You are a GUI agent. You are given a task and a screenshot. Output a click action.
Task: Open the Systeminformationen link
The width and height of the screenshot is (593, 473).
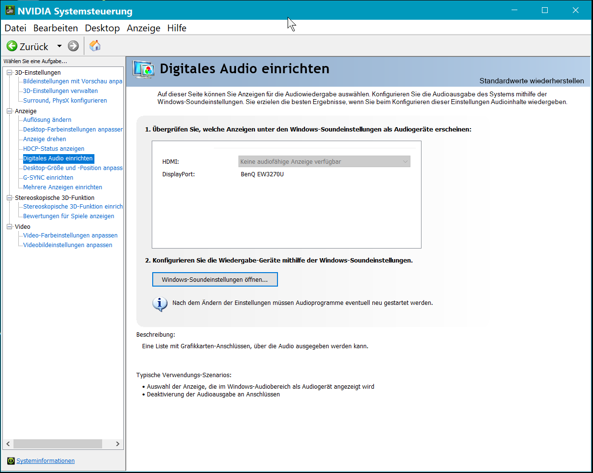click(x=46, y=461)
